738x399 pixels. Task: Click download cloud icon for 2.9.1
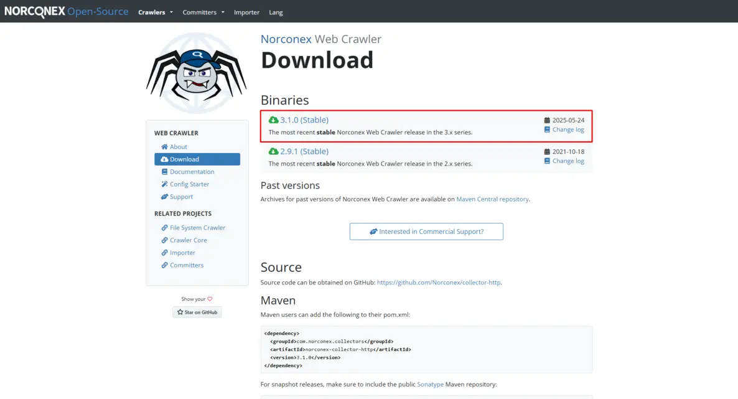coord(273,152)
